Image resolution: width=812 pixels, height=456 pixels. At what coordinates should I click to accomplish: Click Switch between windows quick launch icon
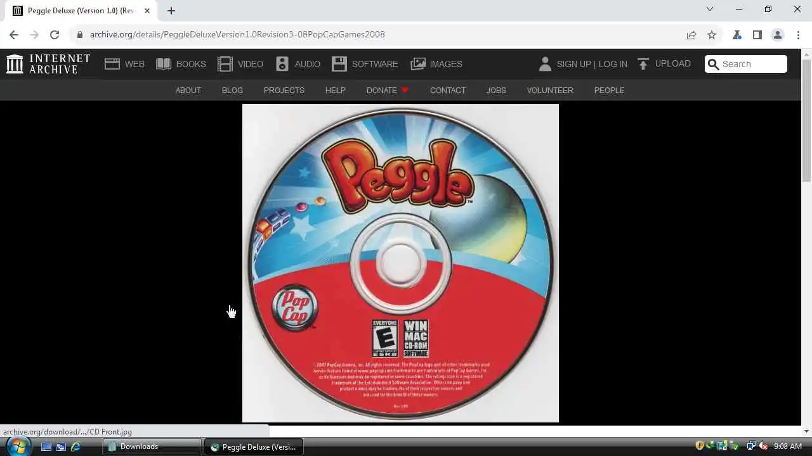pos(61,446)
